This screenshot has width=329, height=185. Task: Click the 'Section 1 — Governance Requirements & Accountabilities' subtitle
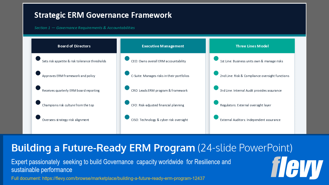pyautogui.click(x=85, y=28)
